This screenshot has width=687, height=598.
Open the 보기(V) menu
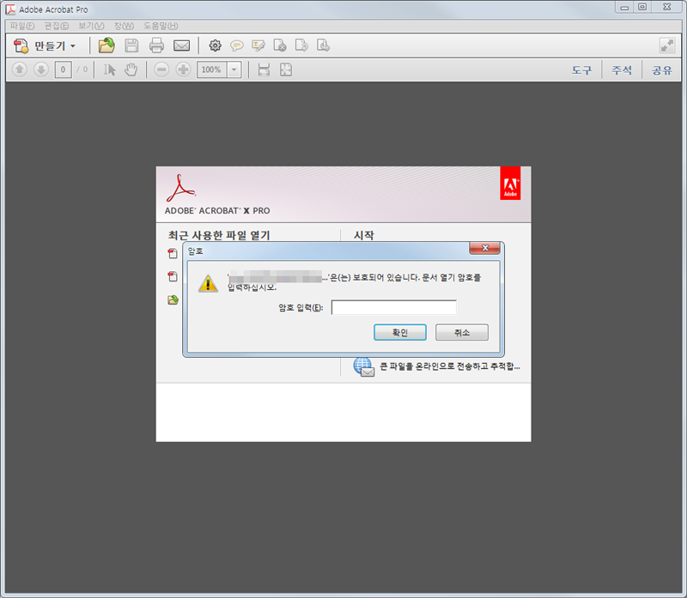click(x=91, y=26)
